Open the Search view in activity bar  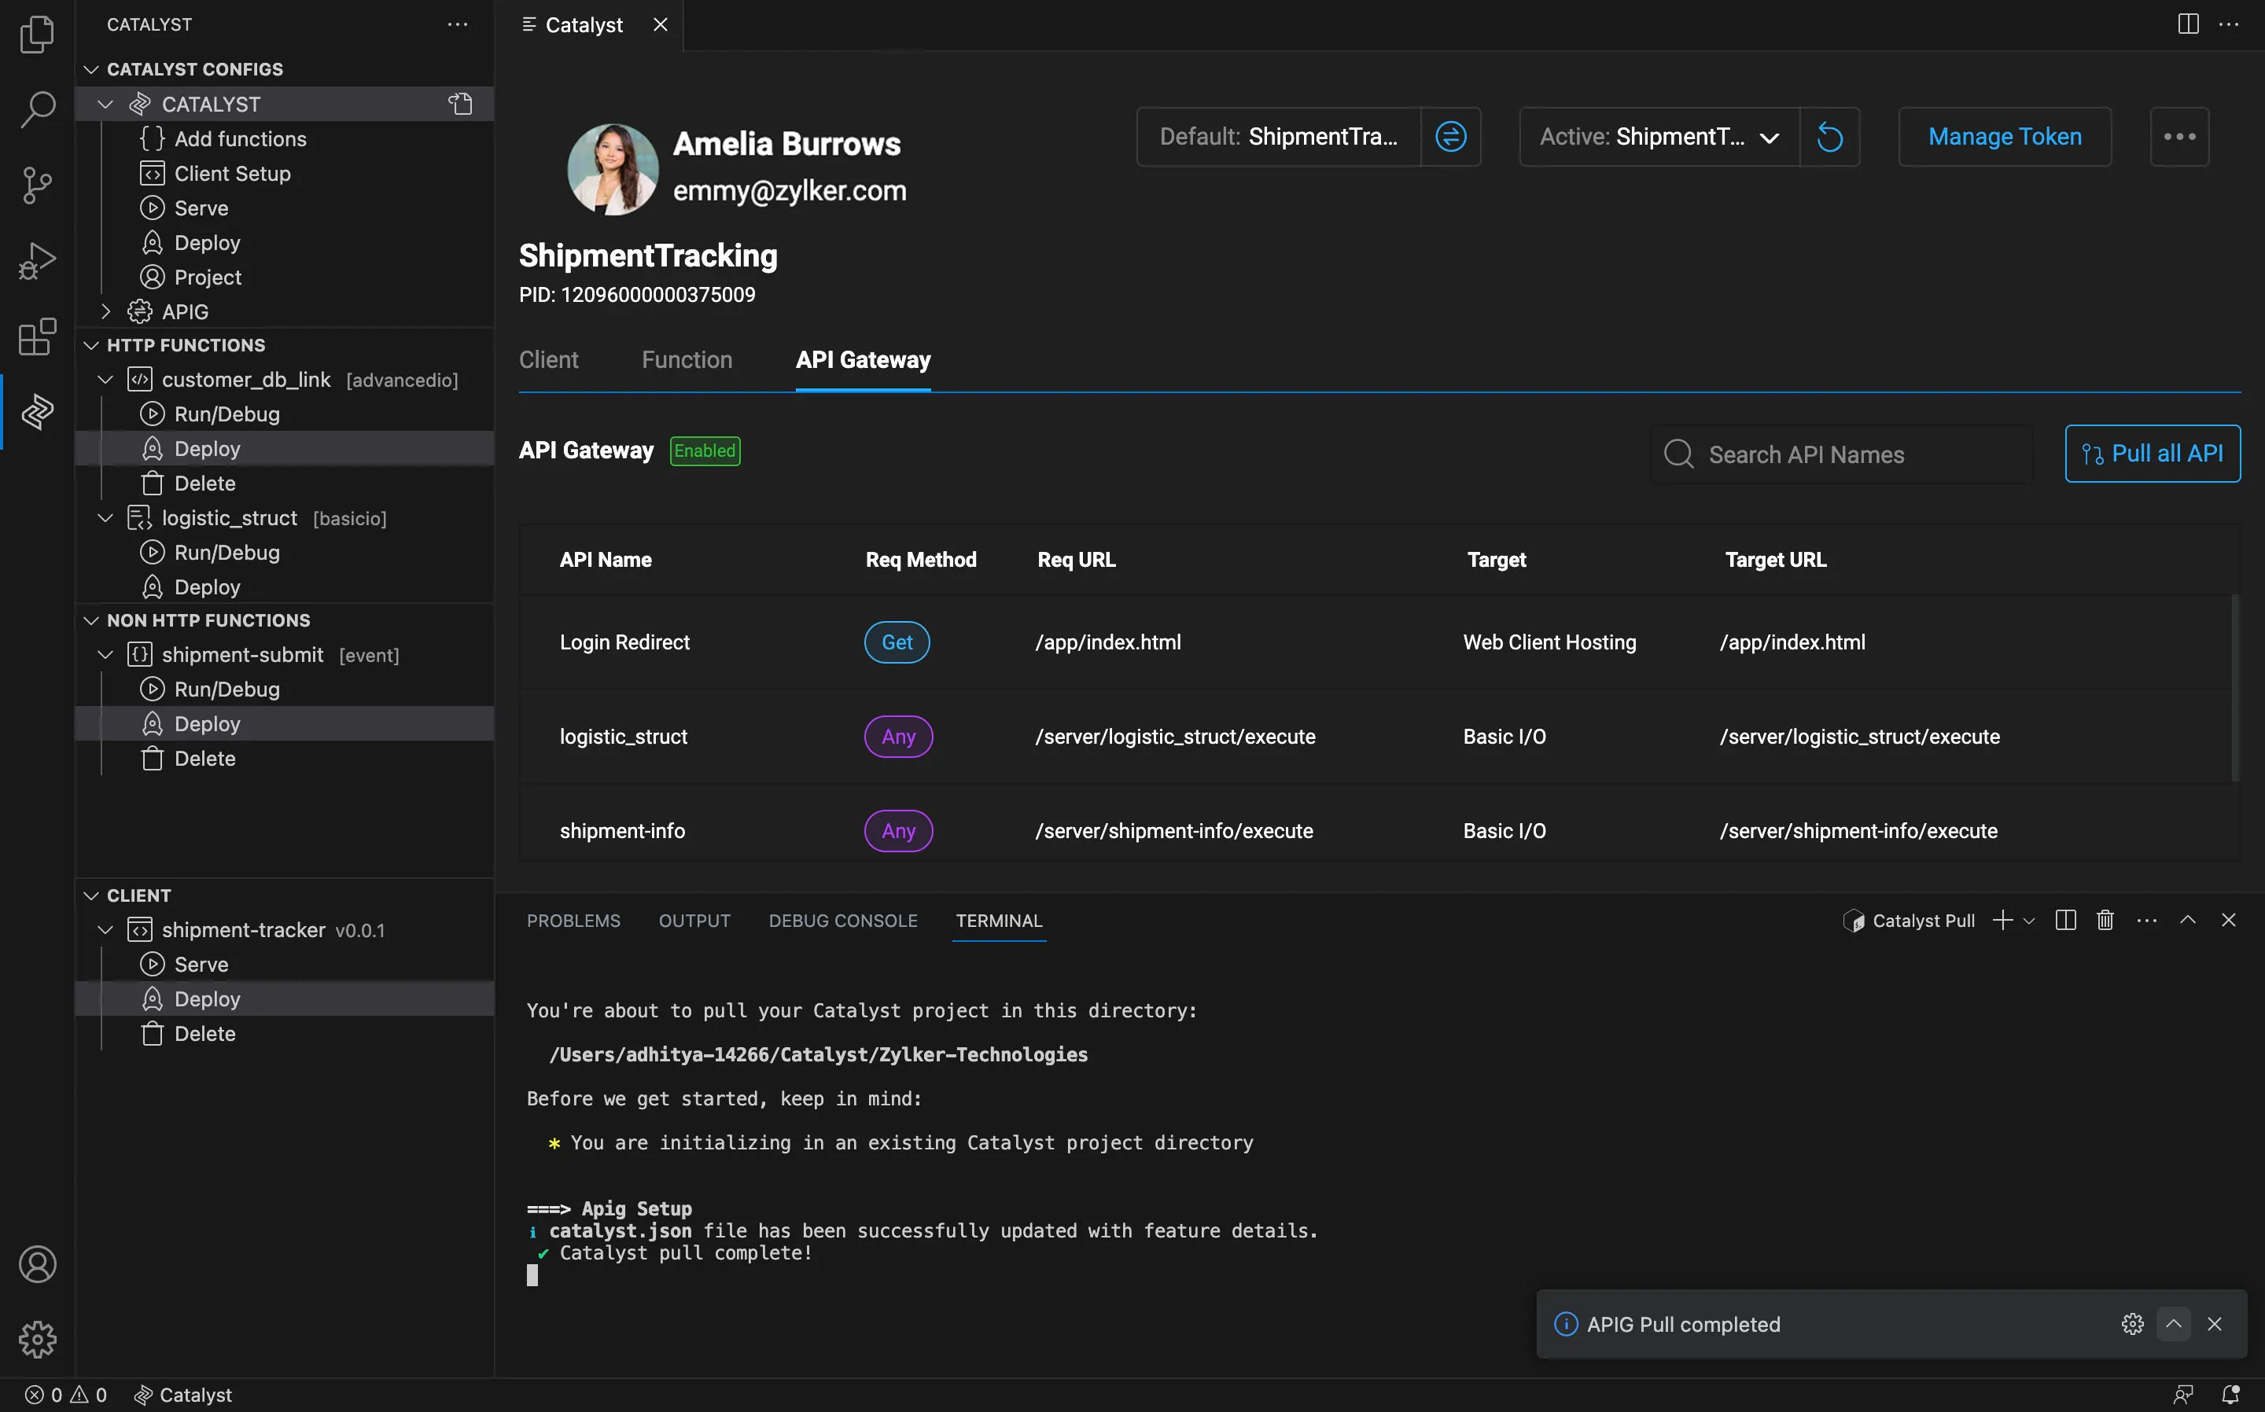(x=38, y=109)
